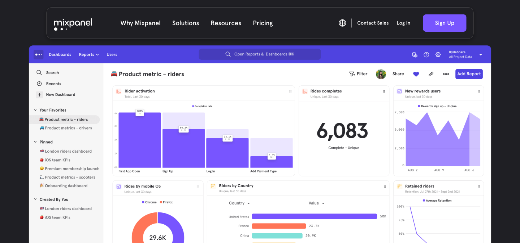Open the Value column dropdown
Viewport: 520px width, 243px height.
click(317, 203)
